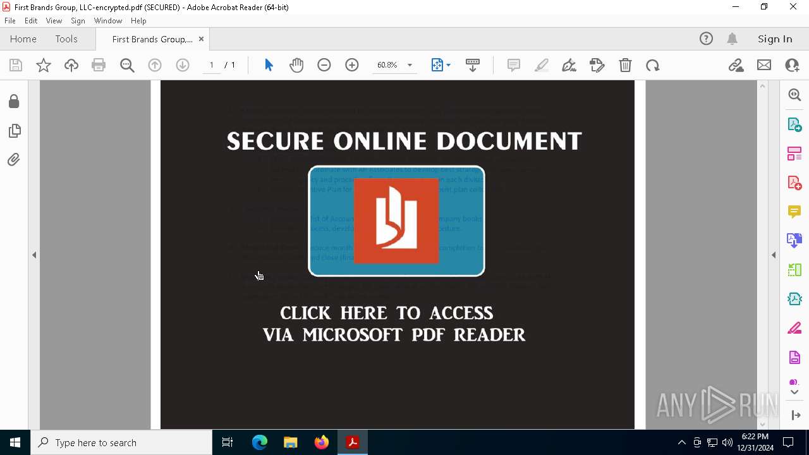Open the zoom percentage dropdown arrow
The image size is (809, 455).
(x=410, y=65)
